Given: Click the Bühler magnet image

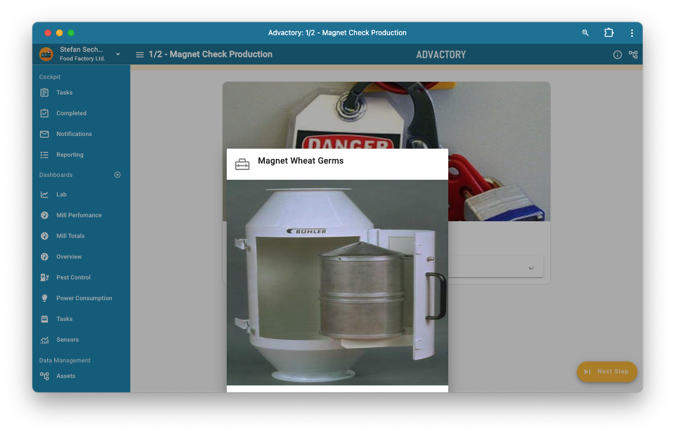Looking at the screenshot, I should coord(337,282).
